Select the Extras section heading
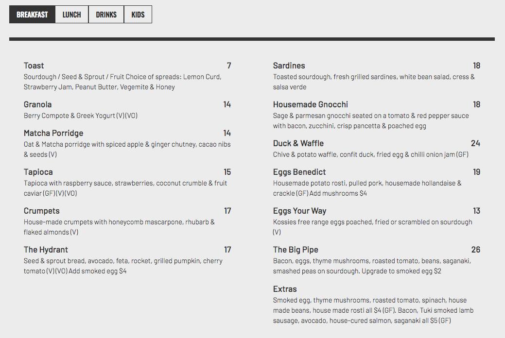505x338 pixels. pyautogui.click(x=285, y=288)
